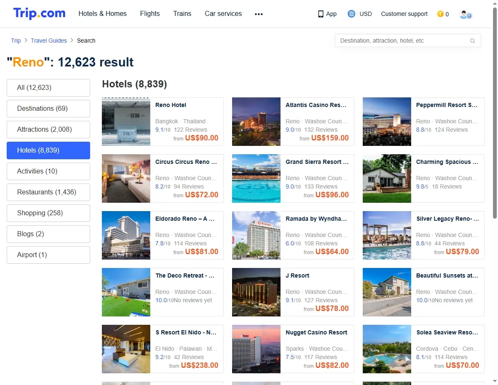Select the Airport (1) filter

click(x=48, y=255)
